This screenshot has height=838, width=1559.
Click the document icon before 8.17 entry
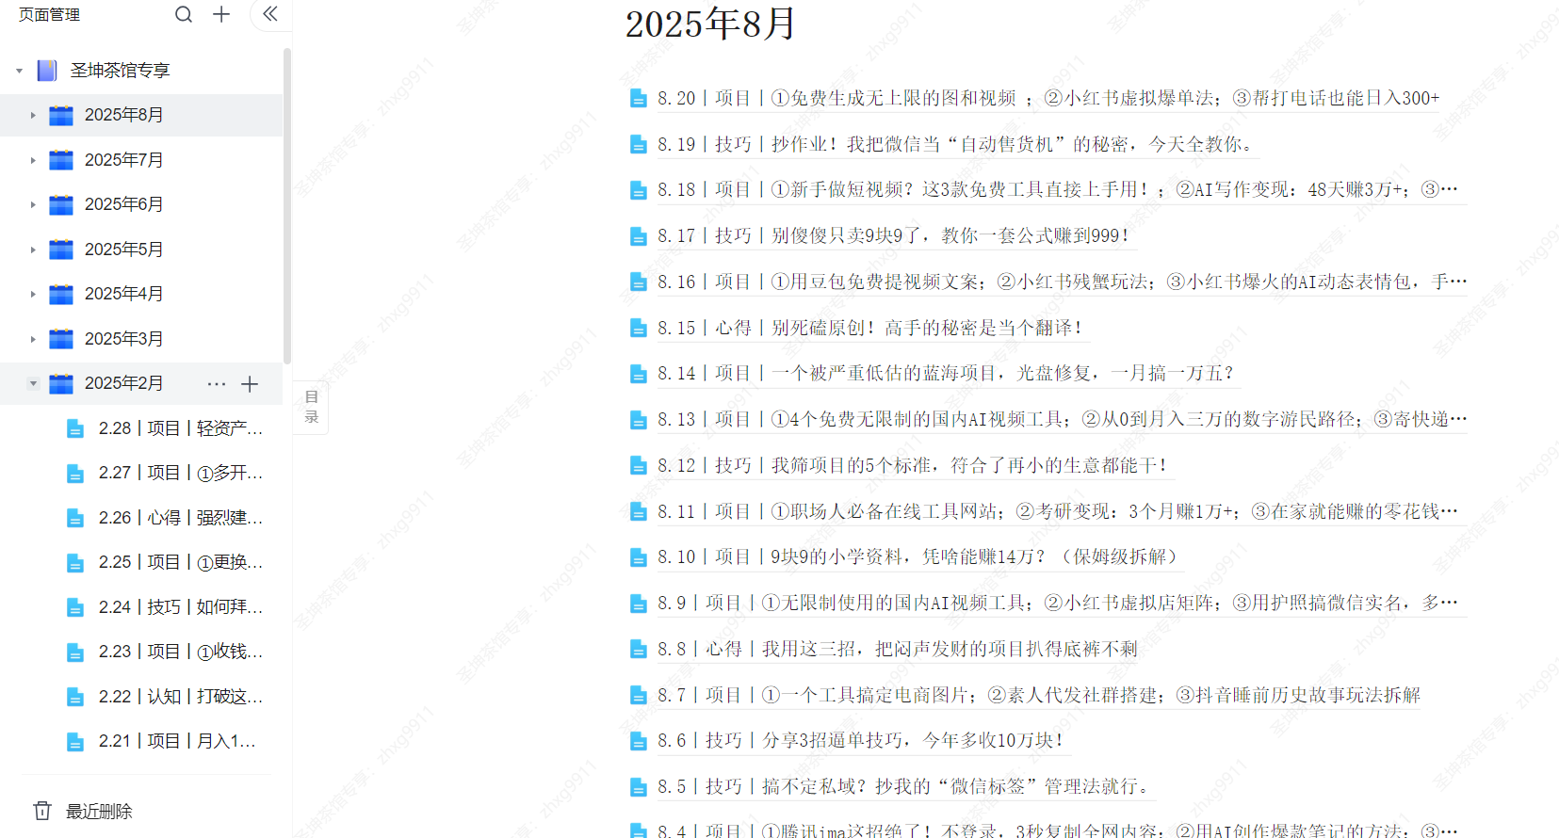[x=638, y=236]
